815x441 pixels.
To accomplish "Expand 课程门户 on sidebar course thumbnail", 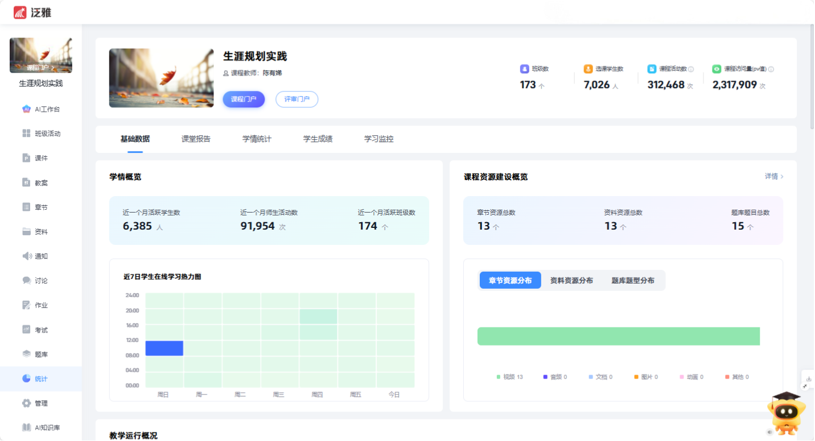I will point(41,68).
